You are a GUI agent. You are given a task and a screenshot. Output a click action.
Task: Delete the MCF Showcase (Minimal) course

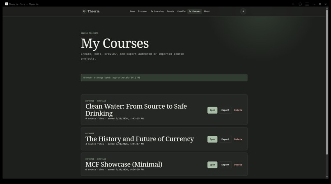(x=238, y=165)
